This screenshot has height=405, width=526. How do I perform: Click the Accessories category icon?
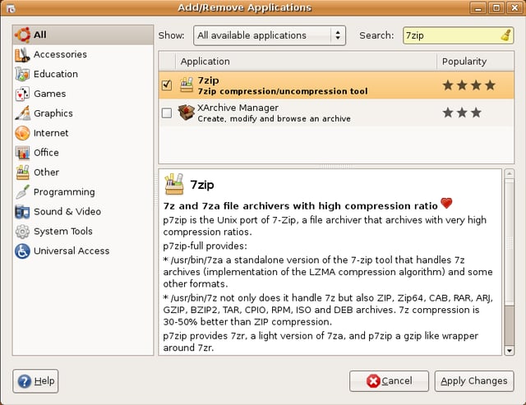[22, 55]
